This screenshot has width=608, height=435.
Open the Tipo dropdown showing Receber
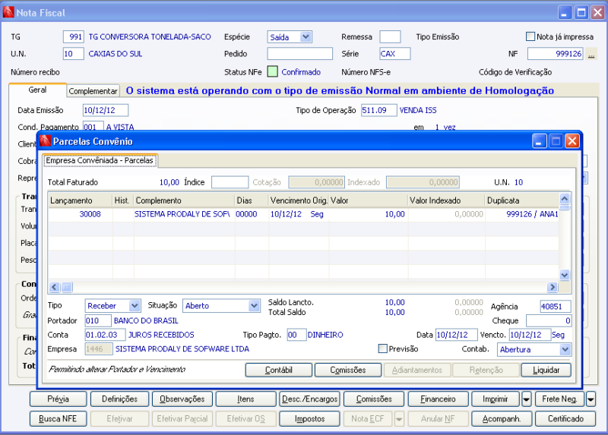tap(135, 306)
